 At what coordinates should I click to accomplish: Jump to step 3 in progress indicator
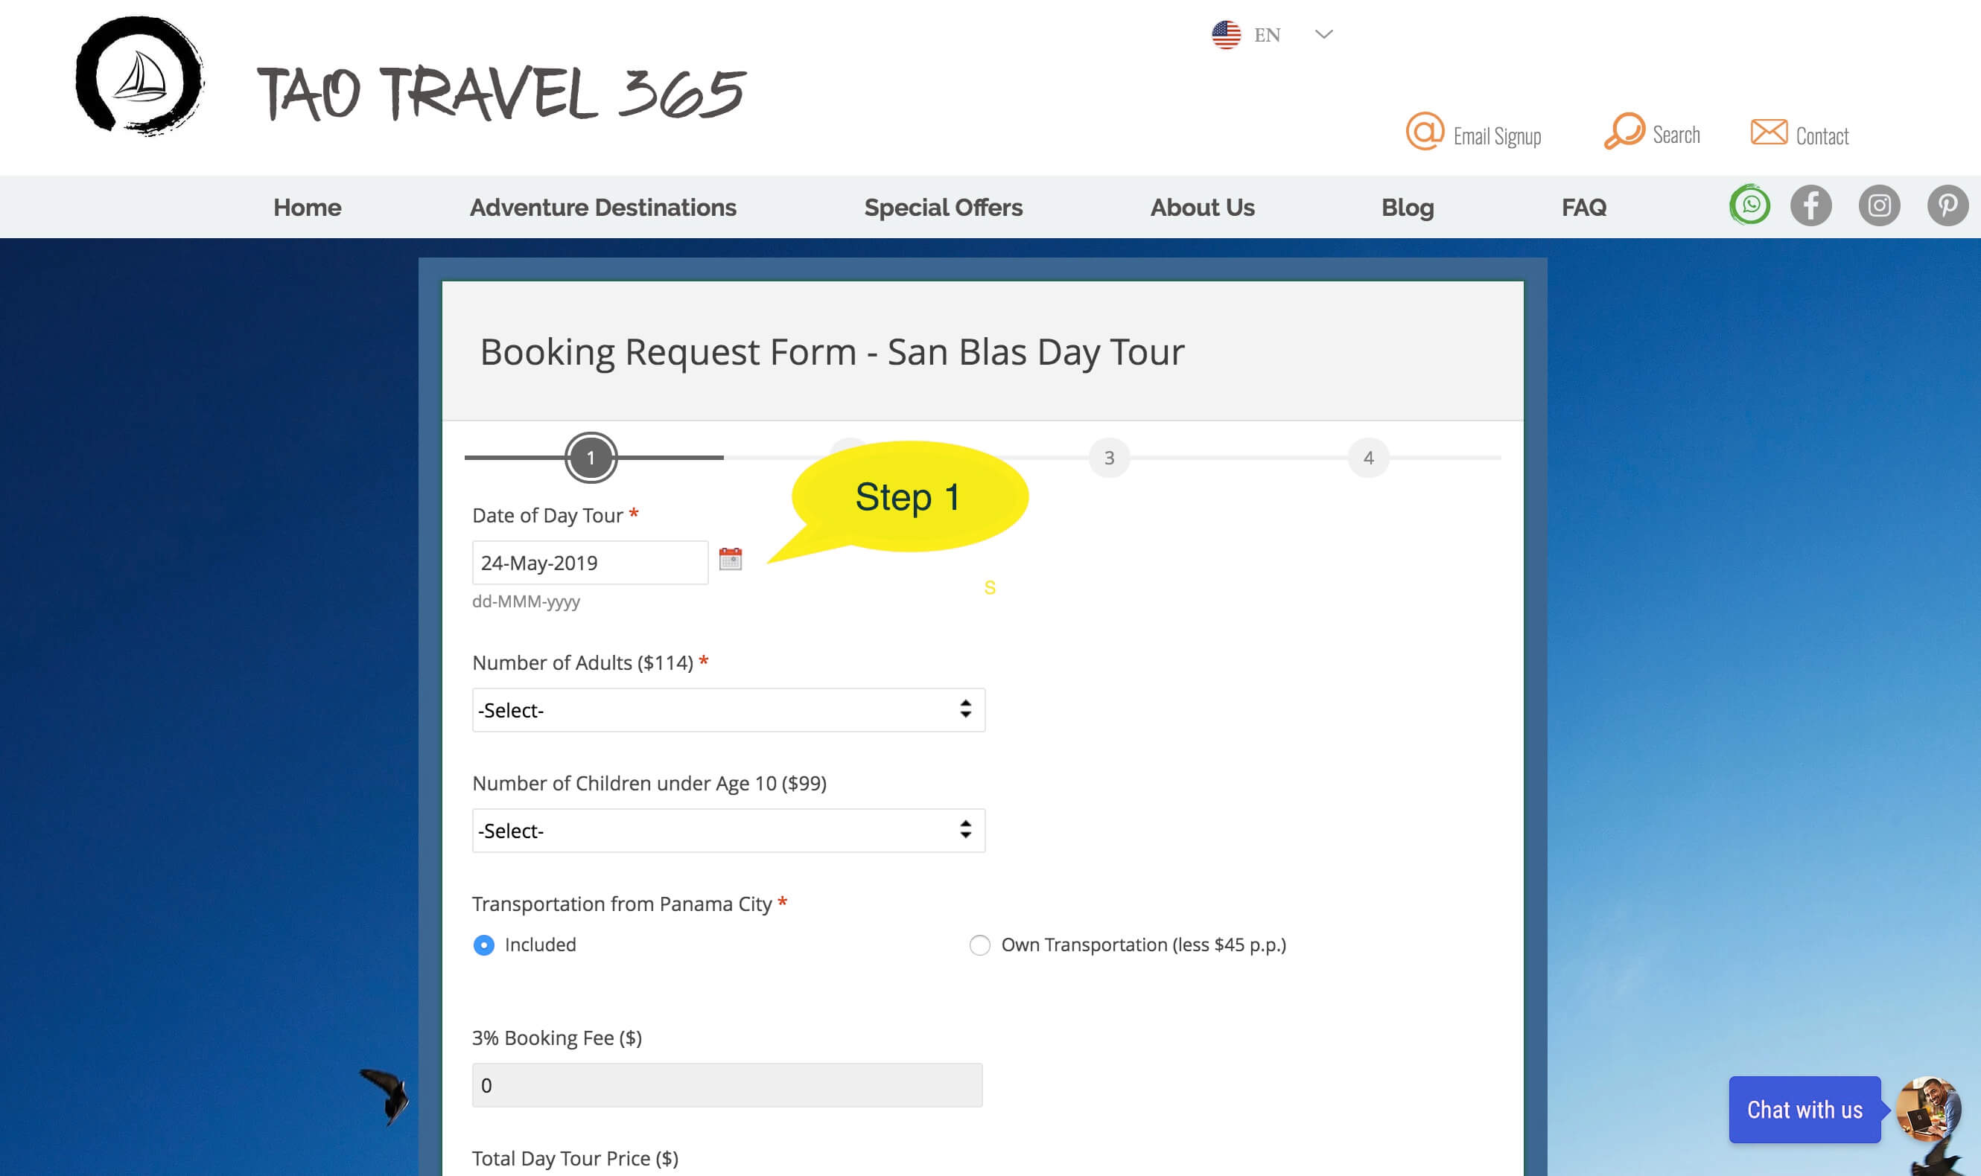tap(1109, 457)
